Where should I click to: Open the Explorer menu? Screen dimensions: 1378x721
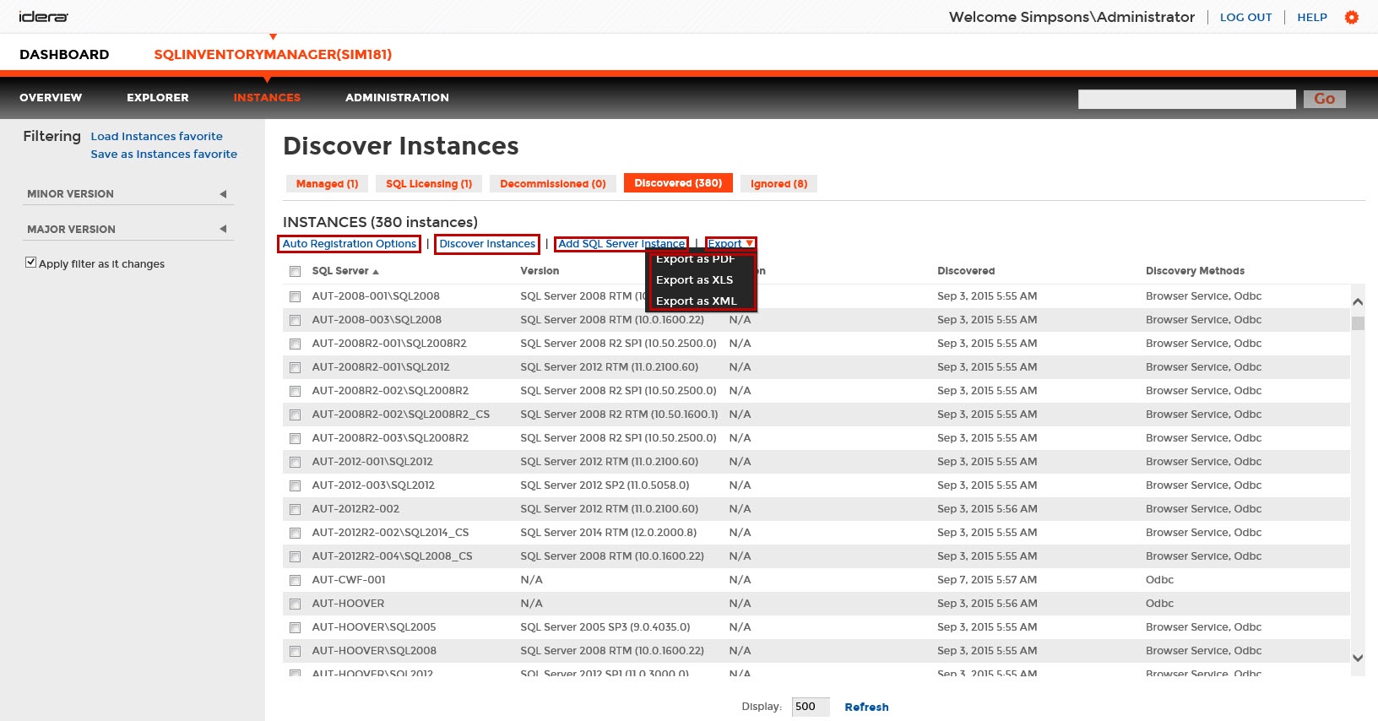pyautogui.click(x=158, y=98)
